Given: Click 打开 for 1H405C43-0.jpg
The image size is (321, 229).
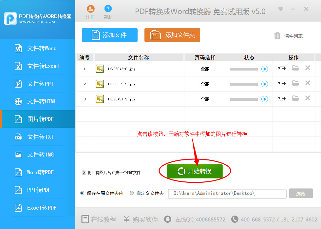Looking at the screenshot, I should point(282,69).
